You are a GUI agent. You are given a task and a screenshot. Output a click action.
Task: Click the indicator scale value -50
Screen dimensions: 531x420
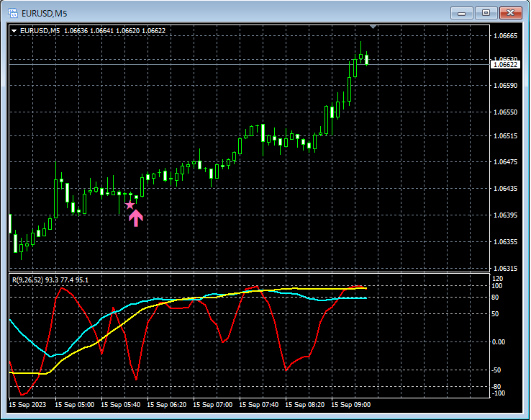coord(496,370)
